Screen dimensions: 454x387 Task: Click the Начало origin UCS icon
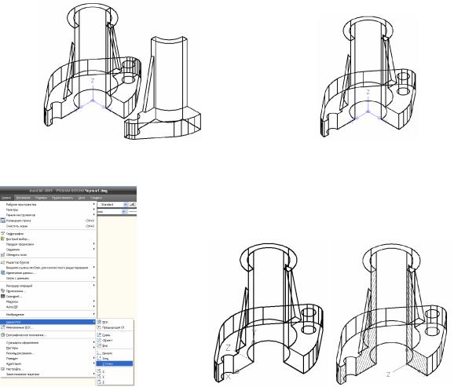[x=99, y=353]
